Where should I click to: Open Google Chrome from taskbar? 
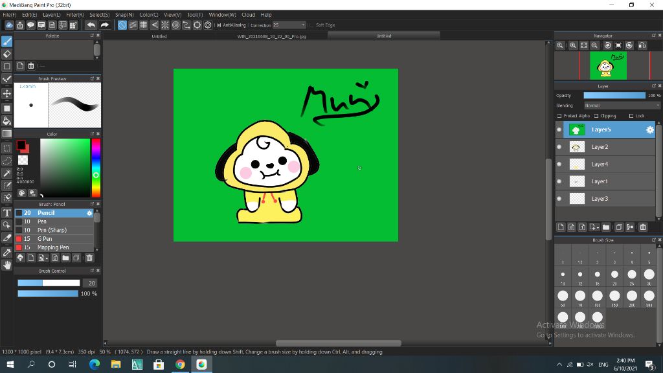coord(180,364)
